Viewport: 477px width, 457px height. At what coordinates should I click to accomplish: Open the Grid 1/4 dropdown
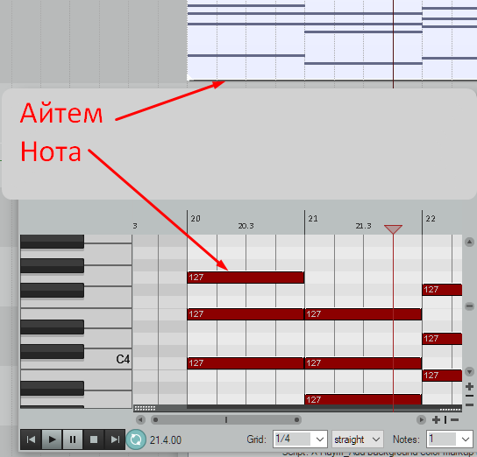(x=300, y=439)
